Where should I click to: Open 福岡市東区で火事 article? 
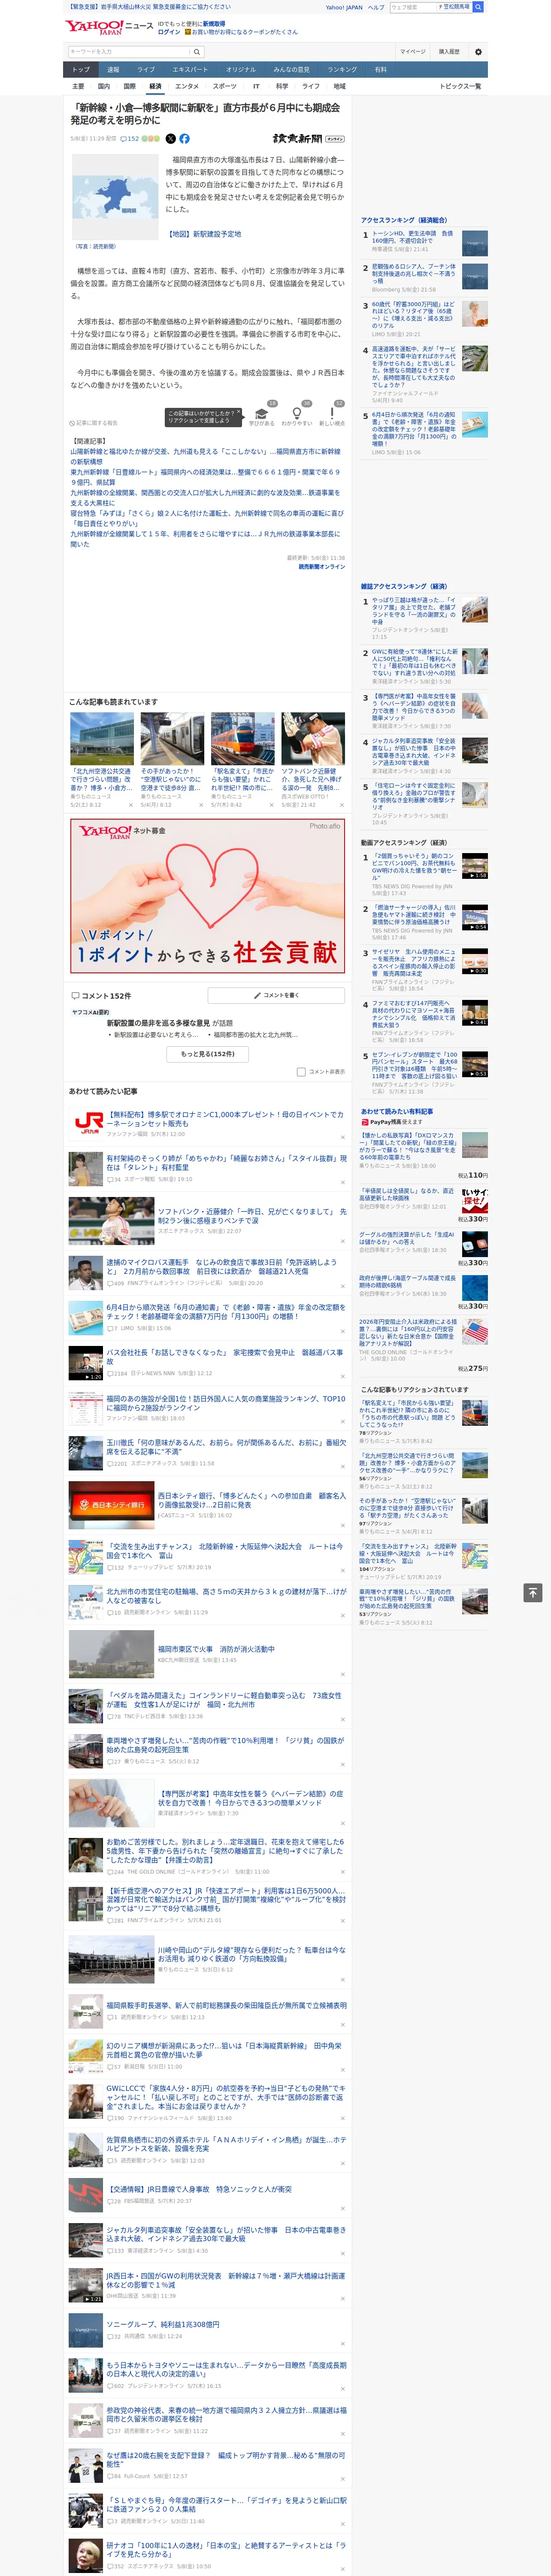coord(216,1650)
